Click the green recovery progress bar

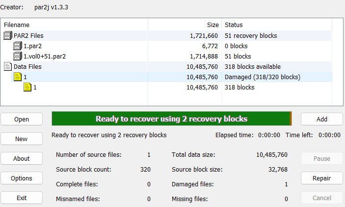171,118
